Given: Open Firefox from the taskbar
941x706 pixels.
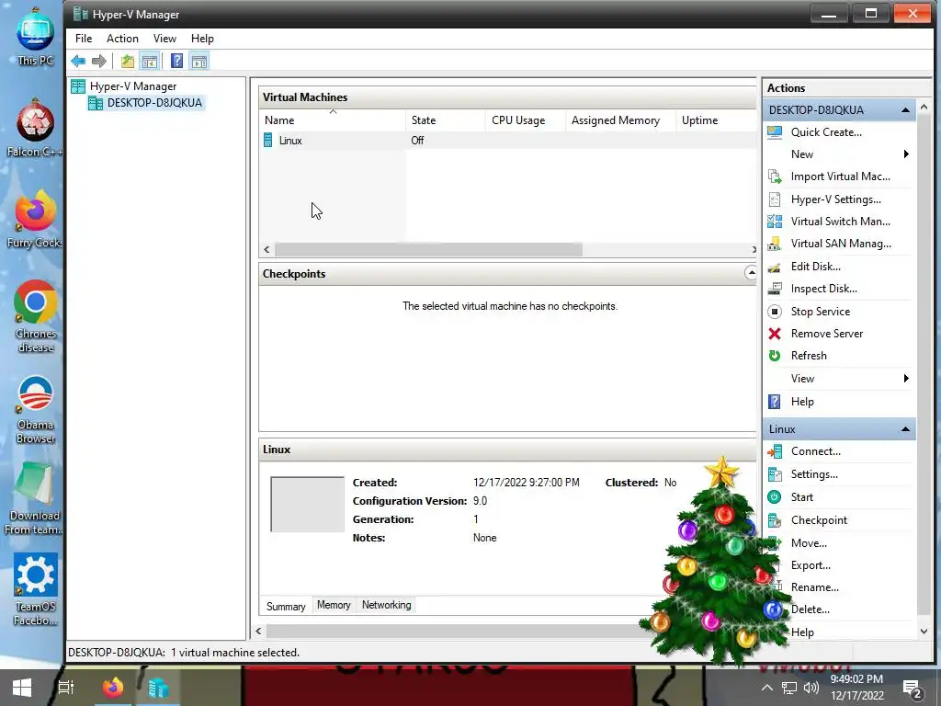Looking at the screenshot, I should [112, 688].
